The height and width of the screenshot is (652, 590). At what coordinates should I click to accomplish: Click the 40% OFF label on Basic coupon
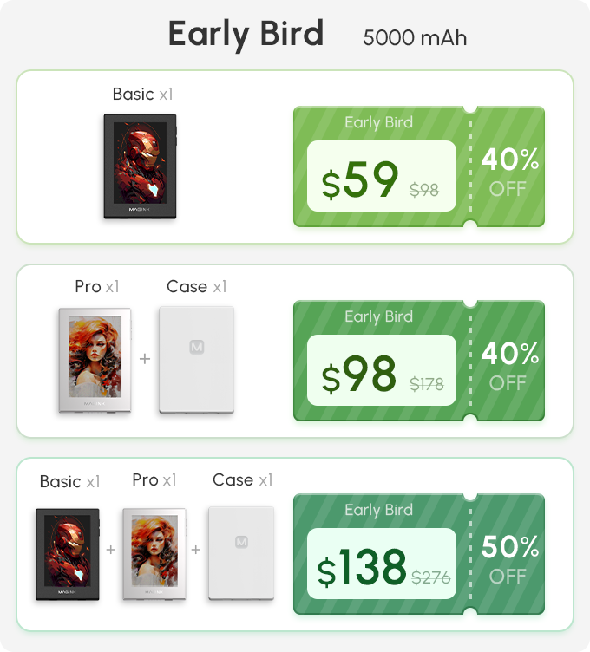point(508,172)
